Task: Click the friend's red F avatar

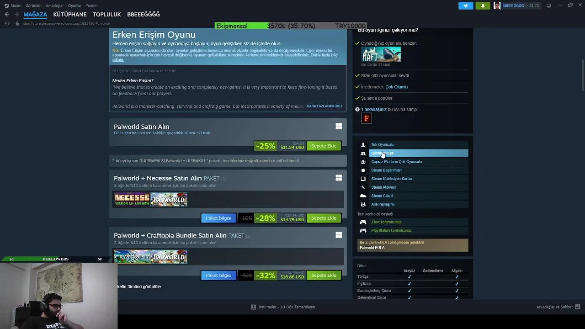Action: (367, 118)
